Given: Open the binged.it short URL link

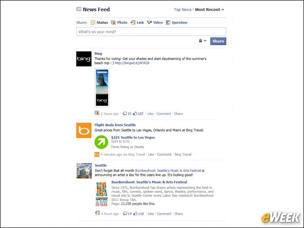Looking at the screenshot, I should point(132,63).
